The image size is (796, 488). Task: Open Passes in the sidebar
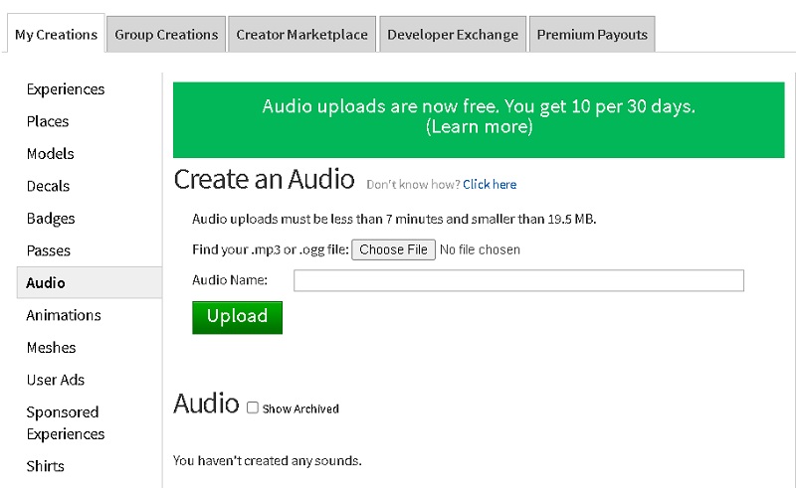click(49, 250)
